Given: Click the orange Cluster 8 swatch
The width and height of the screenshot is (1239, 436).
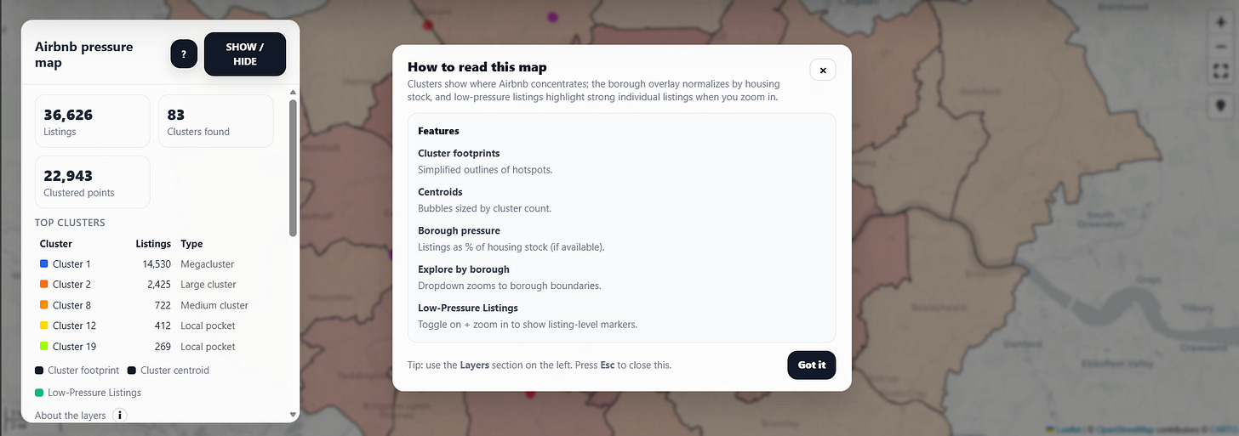Looking at the screenshot, I should [44, 305].
